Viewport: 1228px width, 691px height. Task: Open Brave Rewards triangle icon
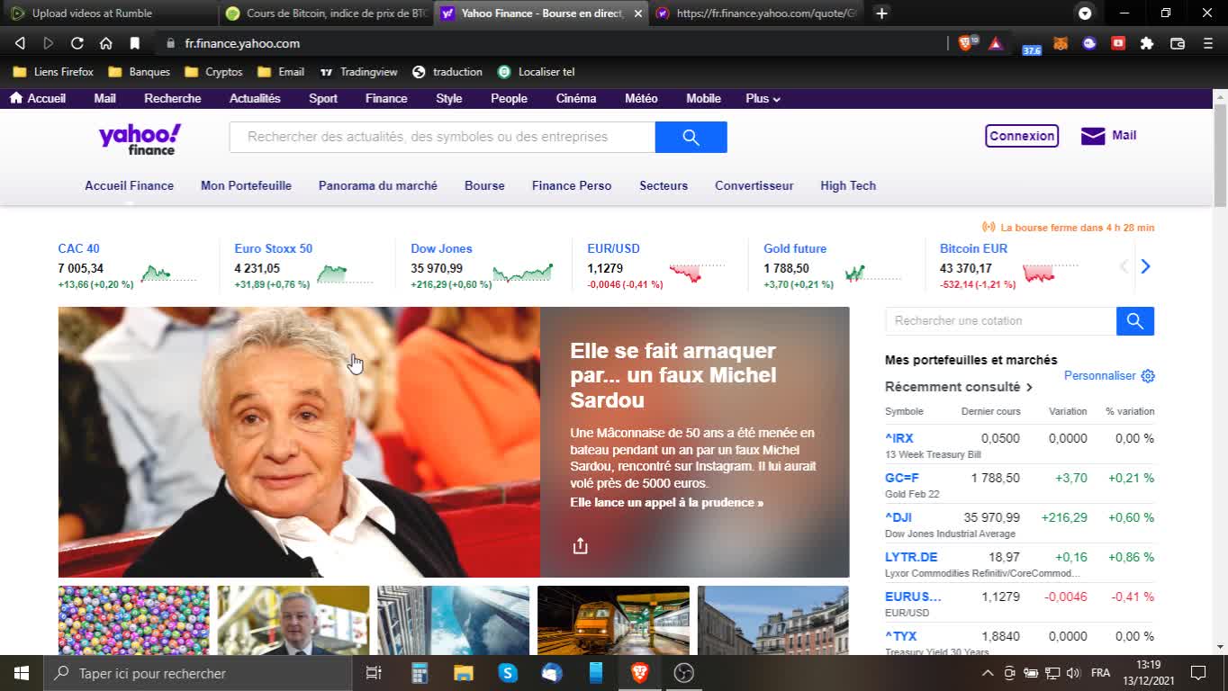point(996,43)
